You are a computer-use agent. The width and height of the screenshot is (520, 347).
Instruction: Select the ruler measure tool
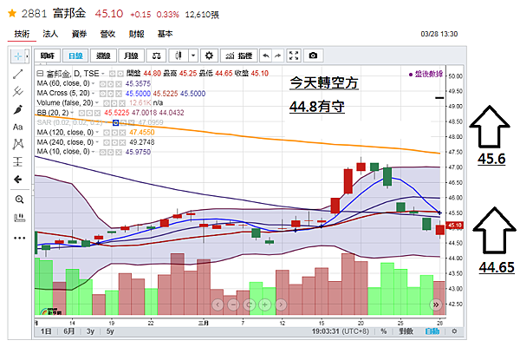point(19,218)
